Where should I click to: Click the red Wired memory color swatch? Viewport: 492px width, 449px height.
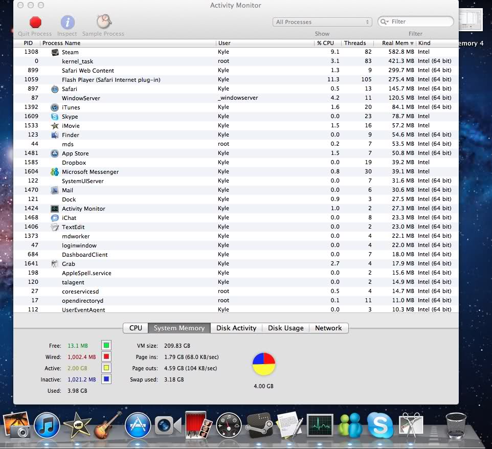pos(106,357)
